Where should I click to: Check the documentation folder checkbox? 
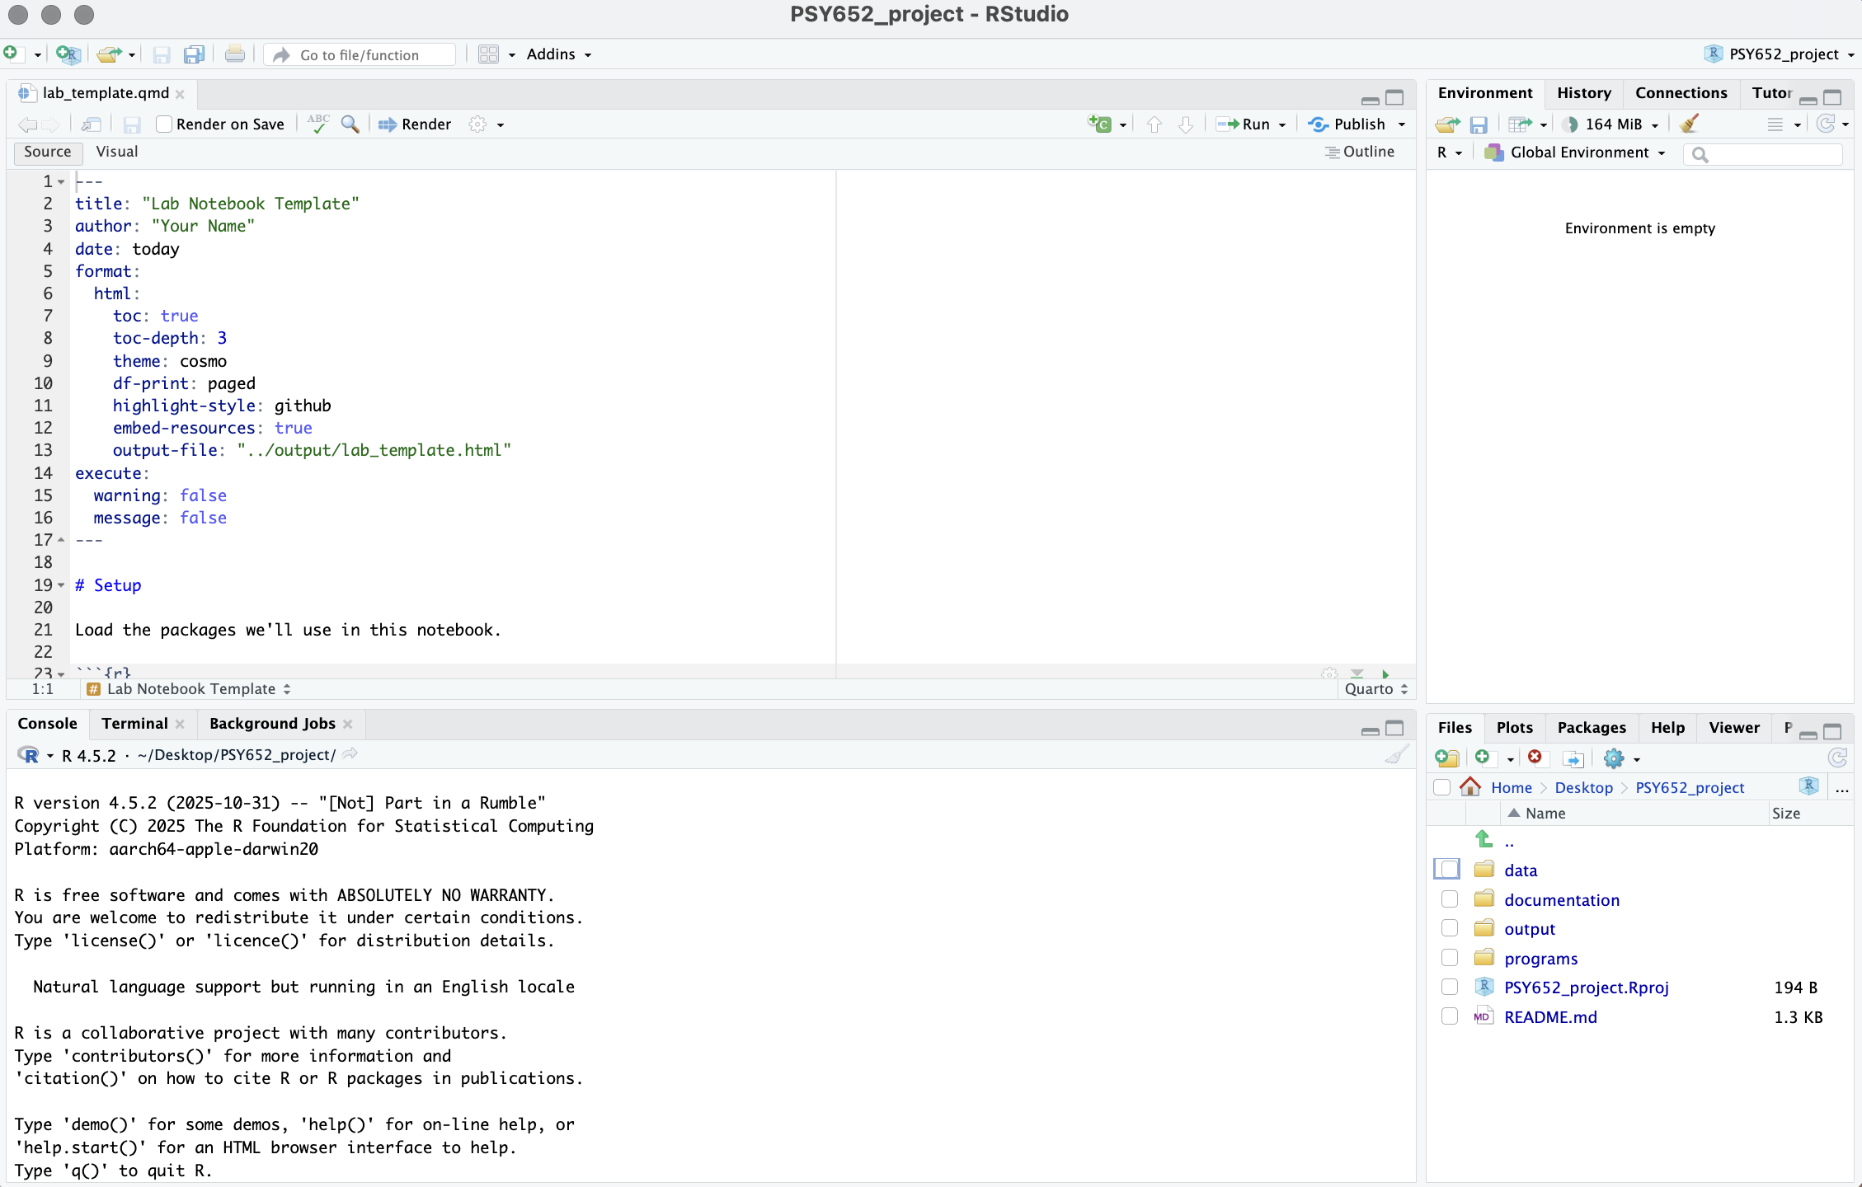pos(1449,898)
